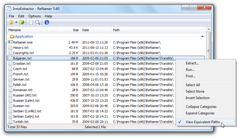Sort by Filename column header
Image resolution: width=238 pixels, height=137 pixels.
(x=32, y=30)
